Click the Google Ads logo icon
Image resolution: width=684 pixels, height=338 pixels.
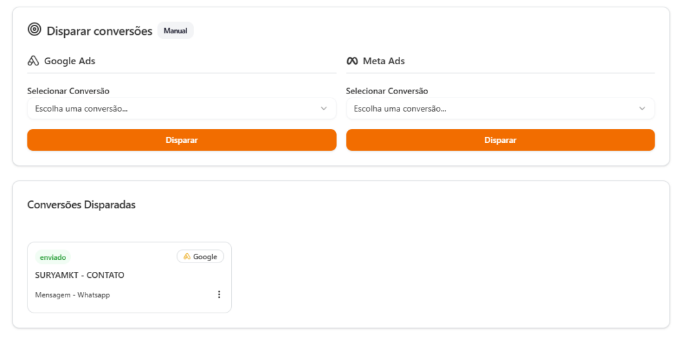(33, 61)
